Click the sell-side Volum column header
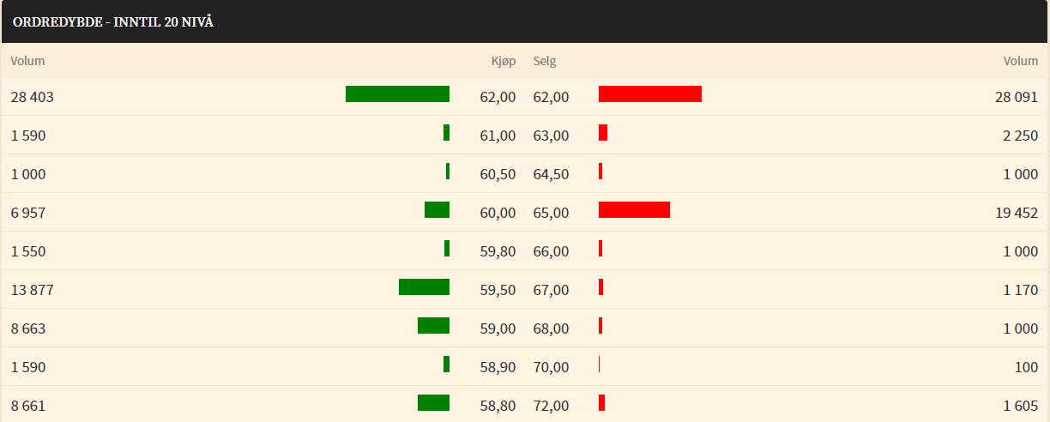This screenshot has width=1050, height=422. (x=1021, y=61)
